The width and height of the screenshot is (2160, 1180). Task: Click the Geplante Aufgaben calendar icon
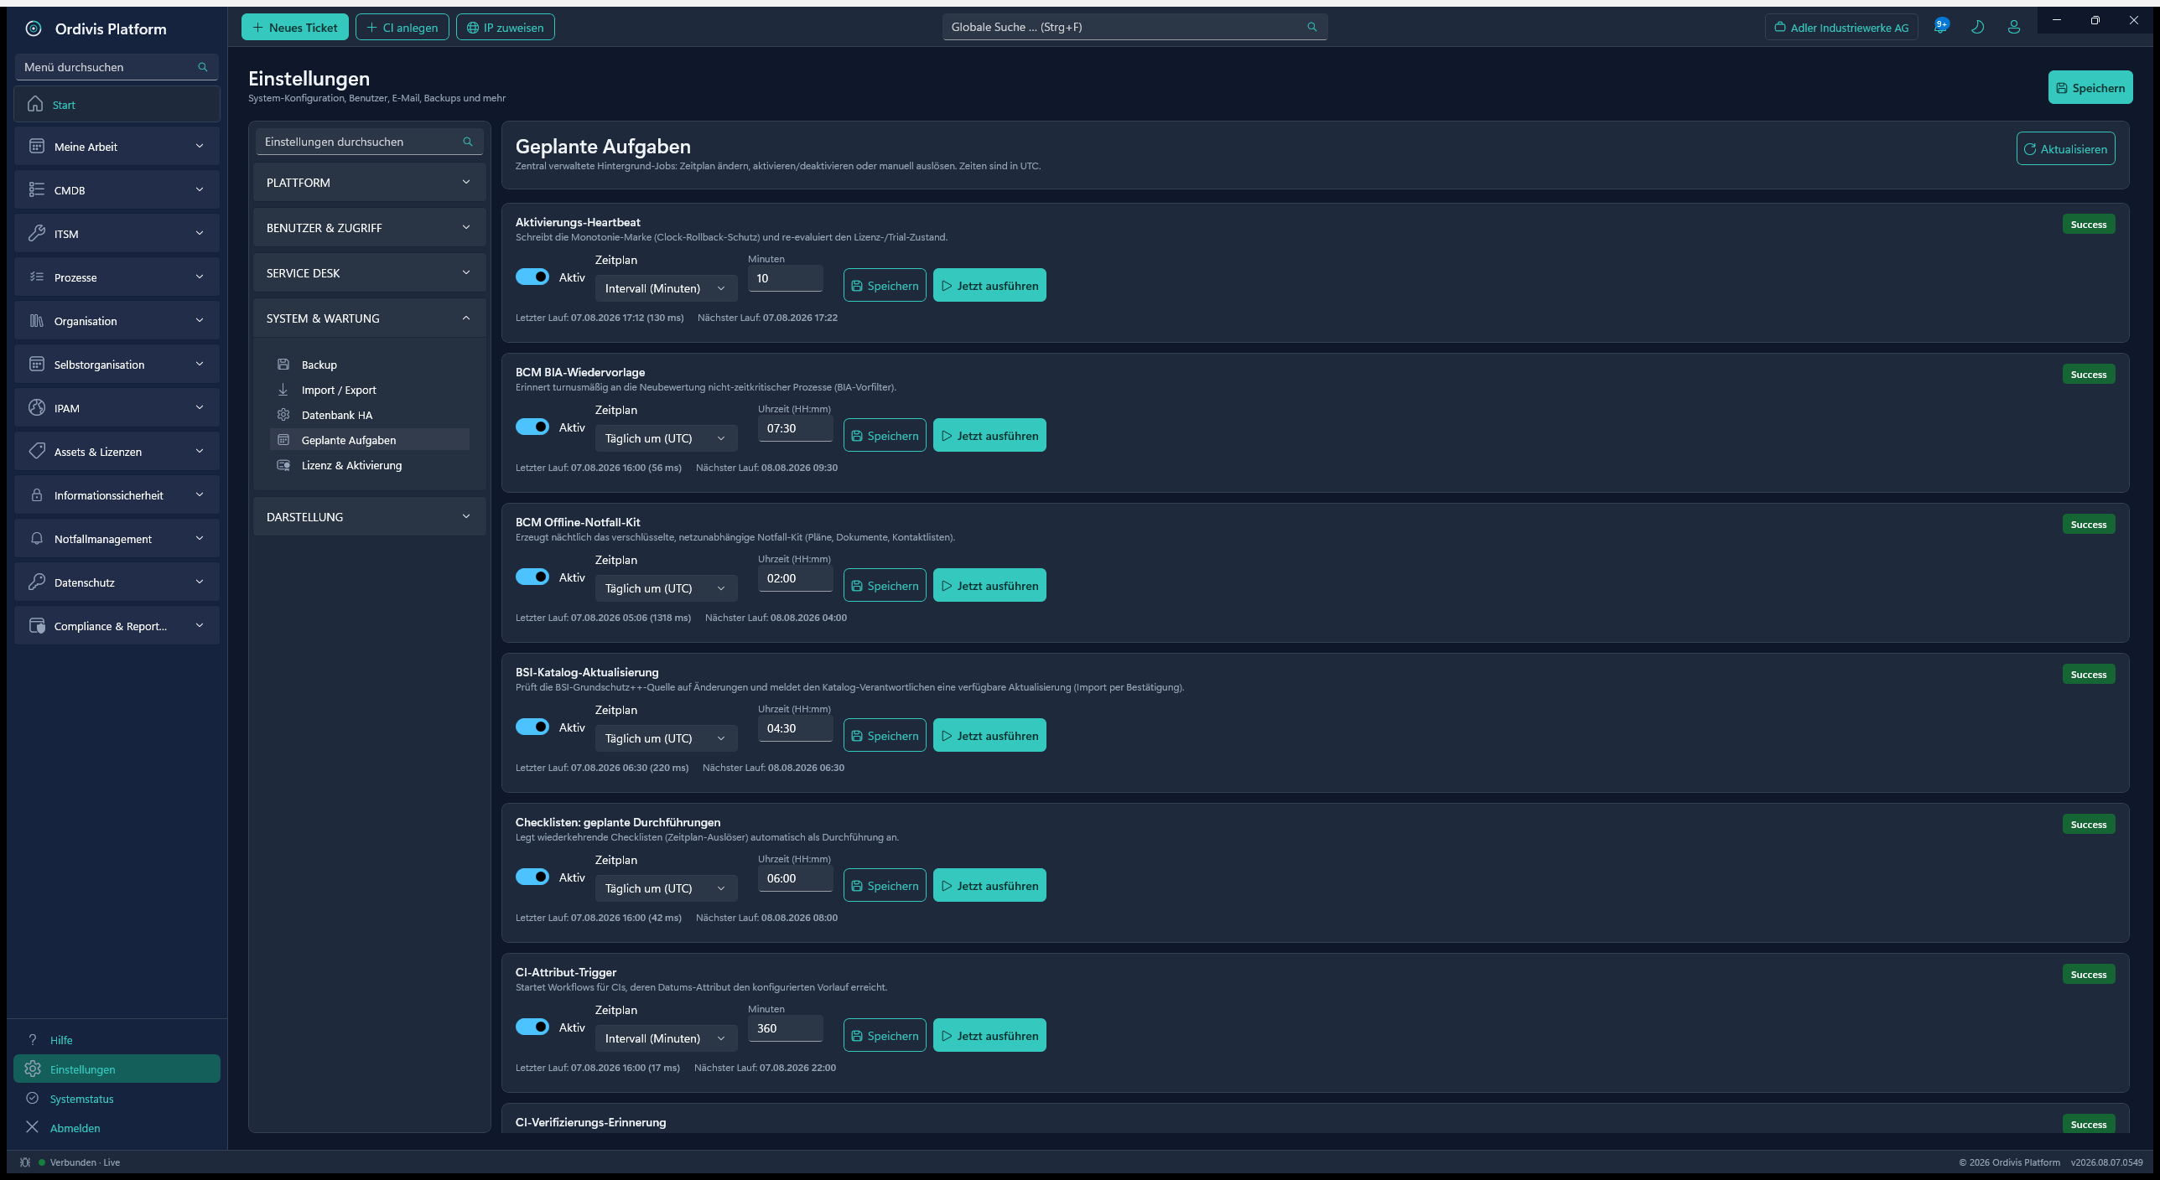pyautogui.click(x=283, y=440)
